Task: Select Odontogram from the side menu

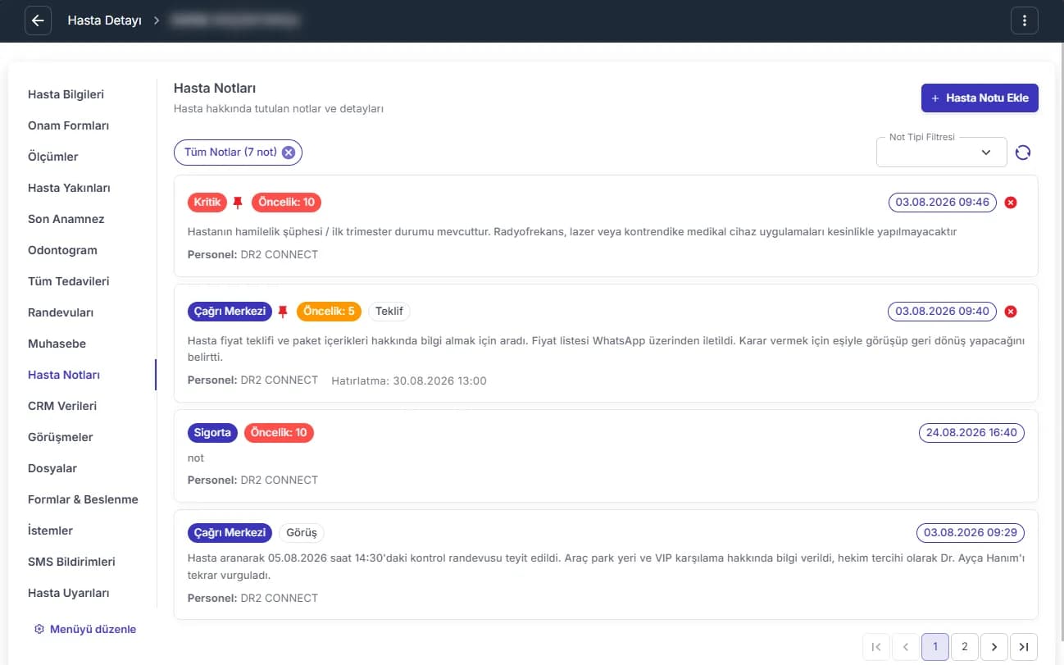Action: coord(62,250)
